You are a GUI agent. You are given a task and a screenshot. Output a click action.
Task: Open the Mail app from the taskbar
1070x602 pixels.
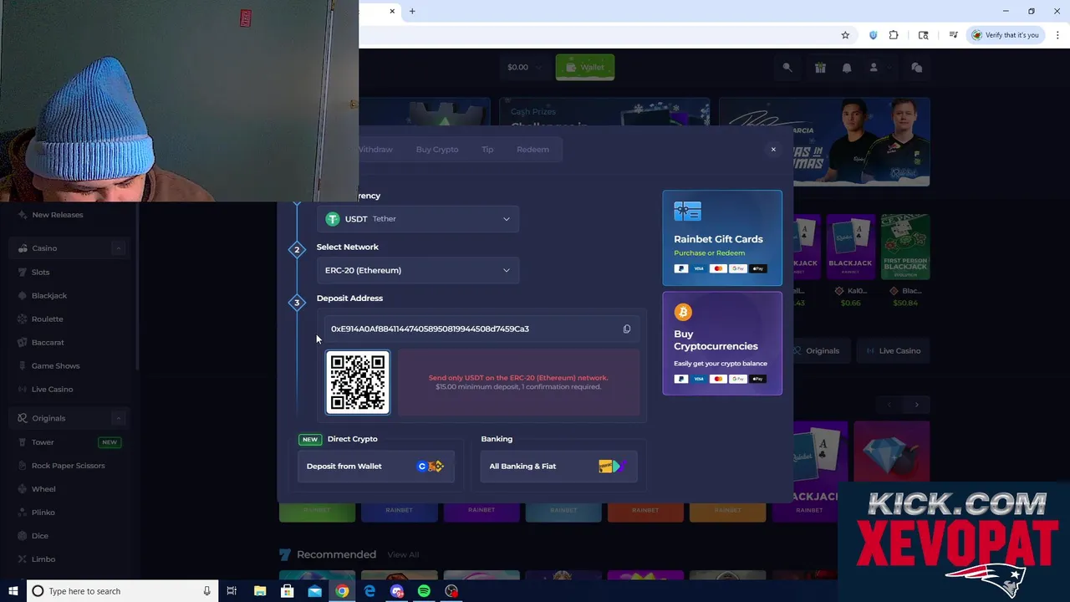(x=314, y=591)
